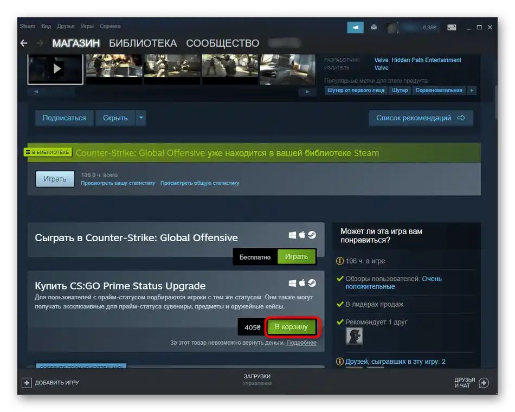Select the fifth screenshot thumbnail
515x412 pixels.
click(288, 69)
